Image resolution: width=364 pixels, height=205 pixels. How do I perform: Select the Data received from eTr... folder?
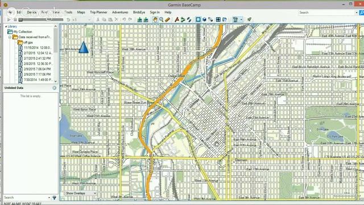coord(32,37)
